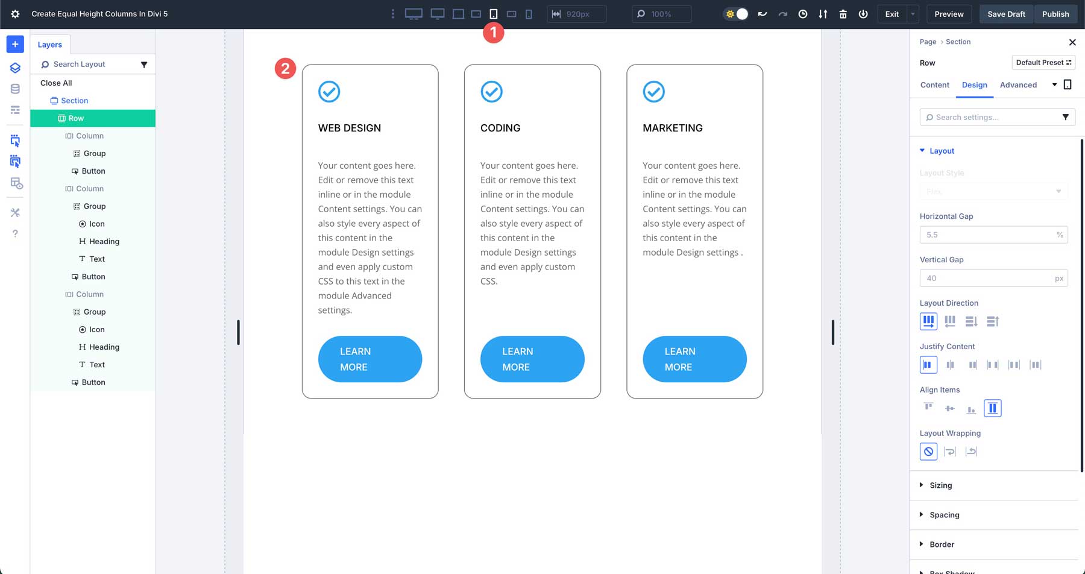The height and width of the screenshot is (574, 1085).
Task: Open the arrow dropdown next to Advanced tab
Action: pos(1054,84)
